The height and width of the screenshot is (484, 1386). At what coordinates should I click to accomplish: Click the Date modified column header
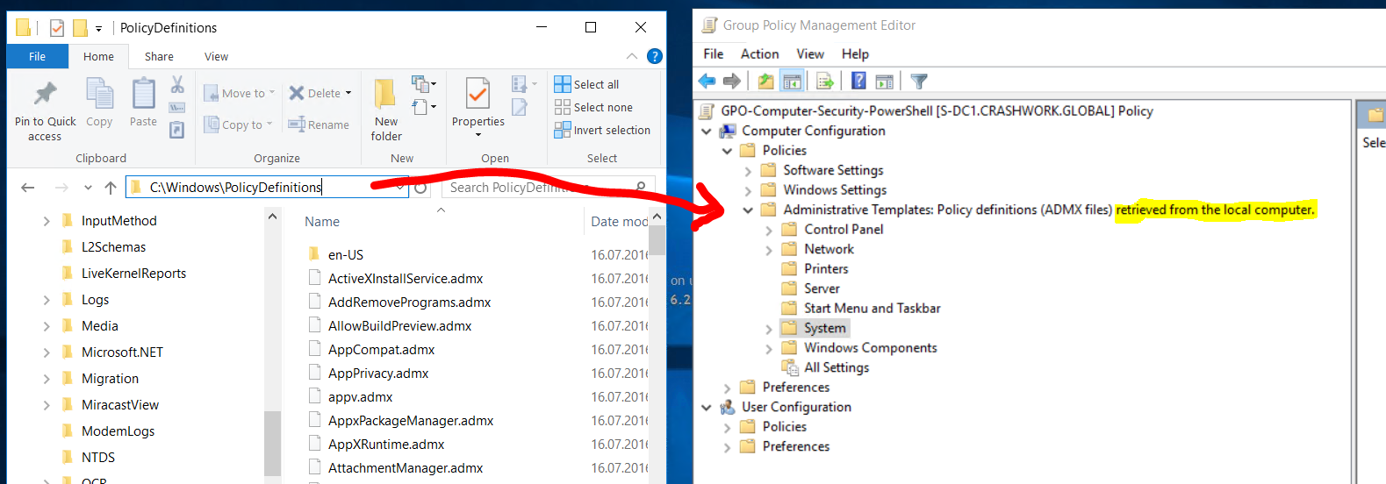click(x=618, y=222)
